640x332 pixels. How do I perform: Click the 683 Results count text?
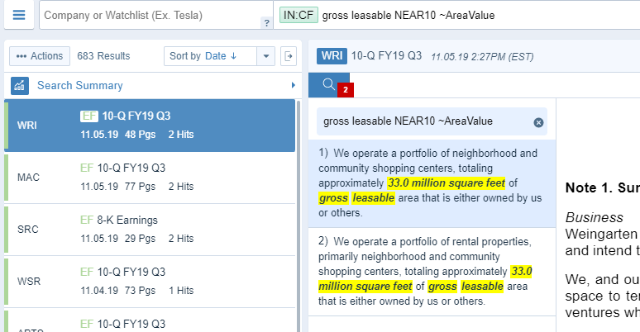[103, 56]
